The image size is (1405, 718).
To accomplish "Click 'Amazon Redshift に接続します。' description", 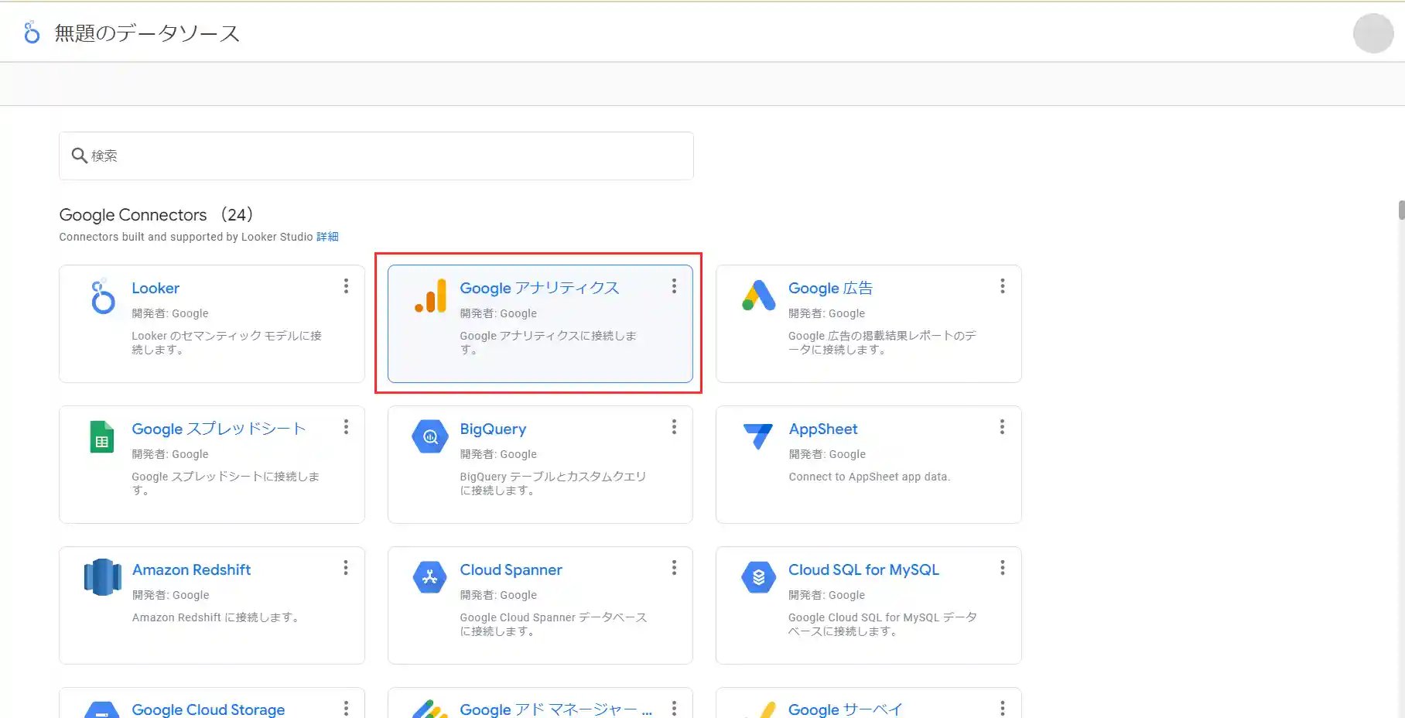I will (216, 617).
